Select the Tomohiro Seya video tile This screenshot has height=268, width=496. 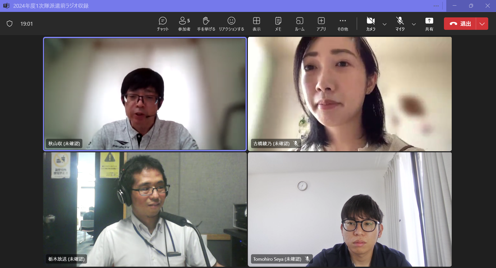(350, 209)
